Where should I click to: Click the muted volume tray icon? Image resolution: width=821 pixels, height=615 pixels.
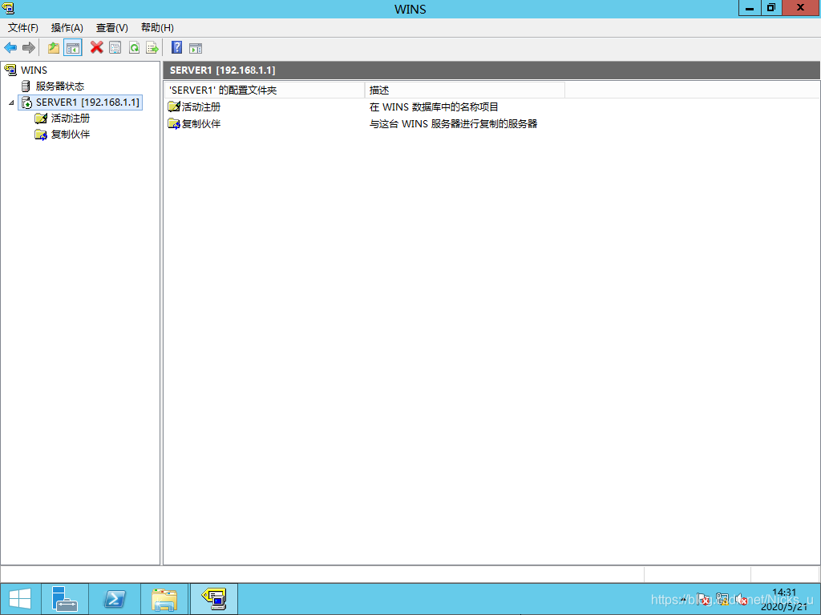[741, 599]
